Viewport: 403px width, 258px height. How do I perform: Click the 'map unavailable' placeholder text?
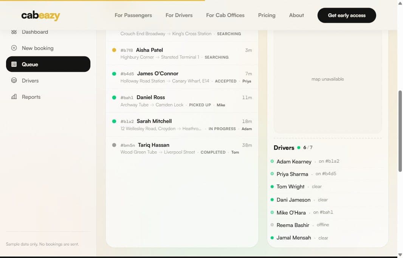coord(328,79)
